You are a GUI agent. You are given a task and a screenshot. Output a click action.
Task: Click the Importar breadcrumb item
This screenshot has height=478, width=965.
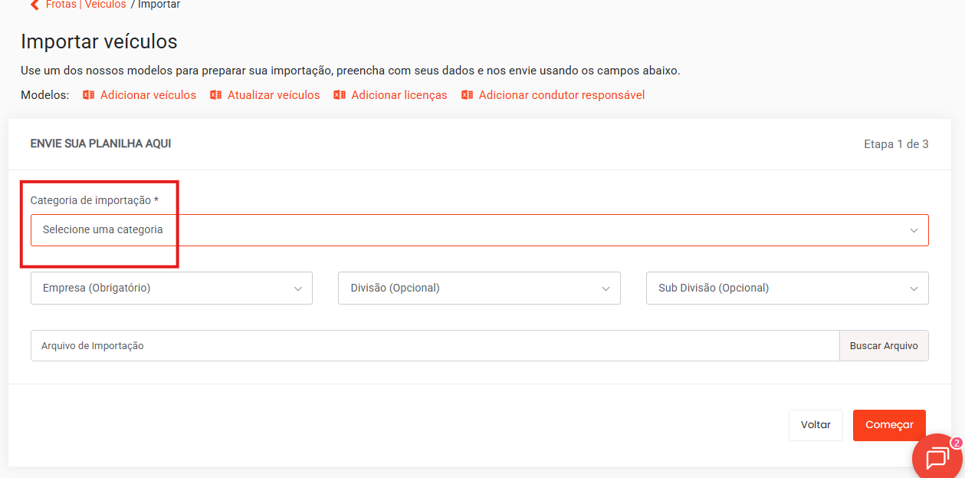pos(159,5)
